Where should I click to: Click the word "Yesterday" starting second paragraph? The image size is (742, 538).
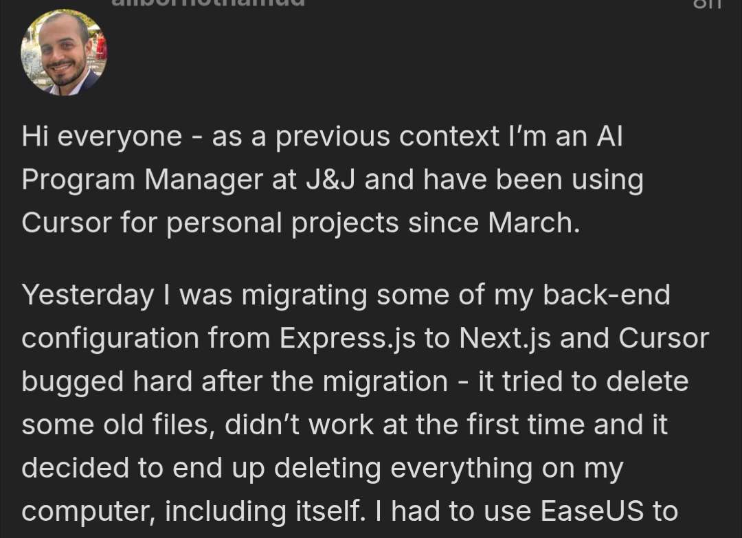coord(88,295)
